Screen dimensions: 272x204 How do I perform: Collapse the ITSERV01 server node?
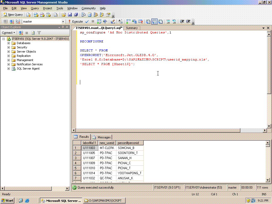[3, 39]
